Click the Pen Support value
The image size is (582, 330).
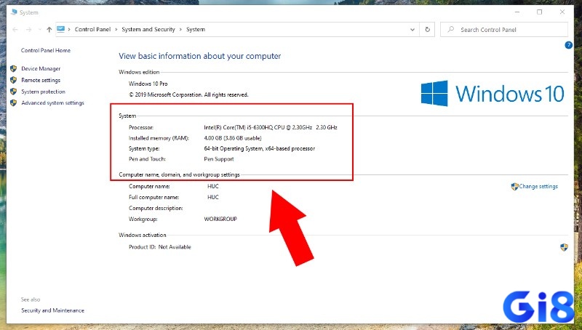(x=219, y=159)
